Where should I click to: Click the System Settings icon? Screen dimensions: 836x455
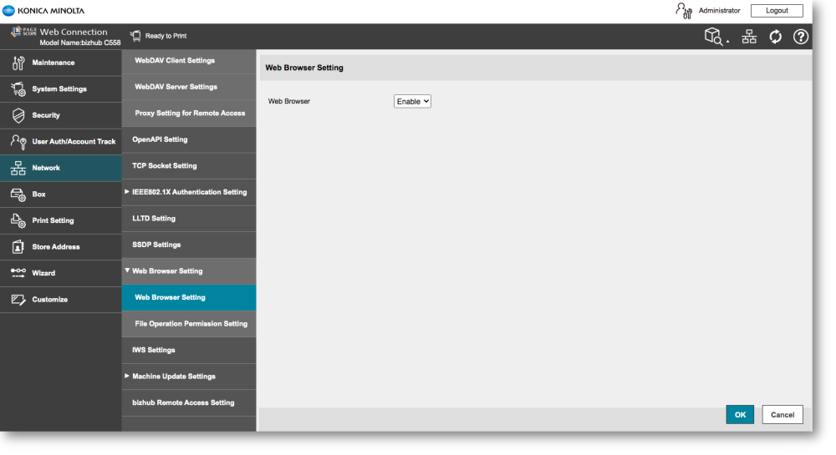coord(18,89)
